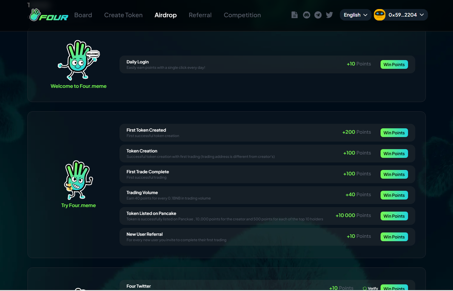Click the Try Four.meme mascot image
Viewport: 453px width, 291px height.
coord(79,180)
